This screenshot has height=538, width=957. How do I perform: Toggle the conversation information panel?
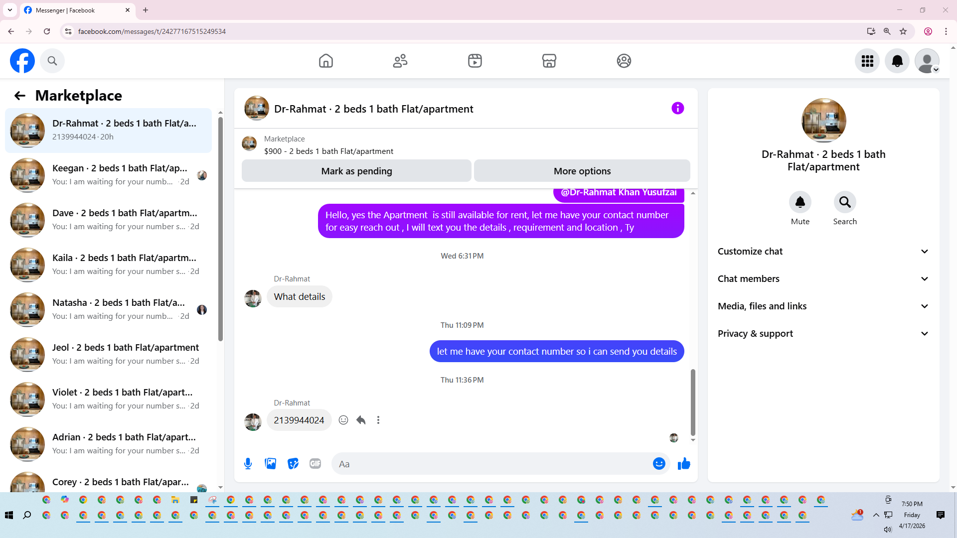coord(677,108)
